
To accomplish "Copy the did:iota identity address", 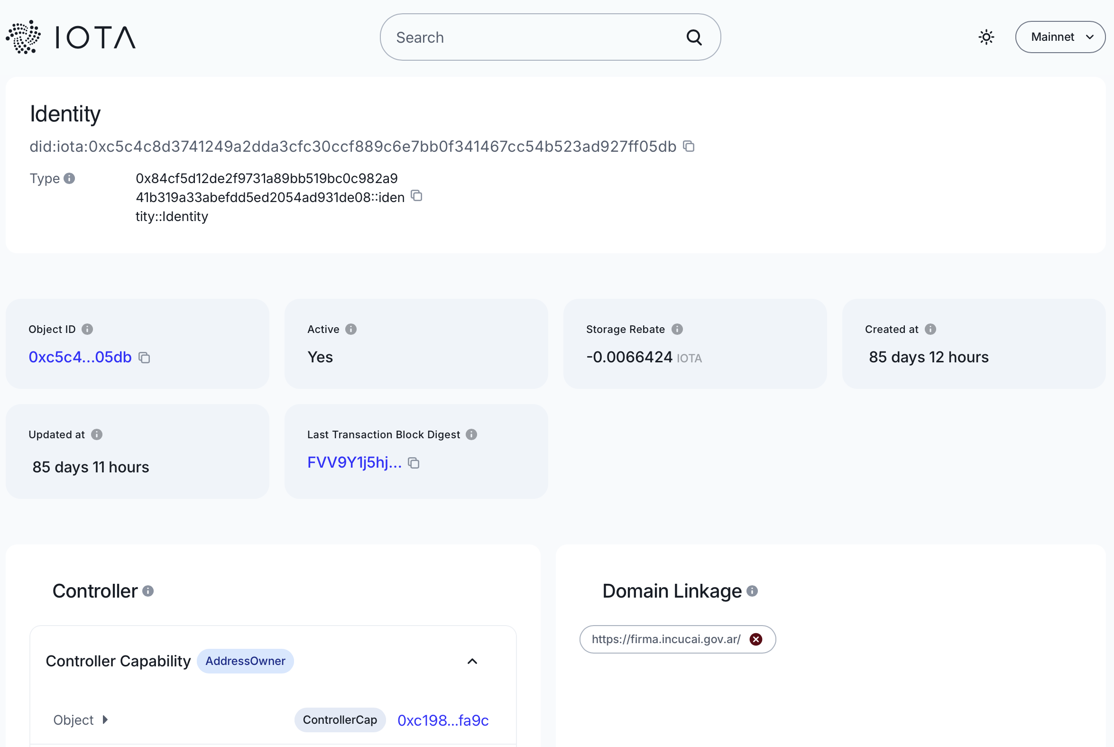I will [x=688, y=146].
